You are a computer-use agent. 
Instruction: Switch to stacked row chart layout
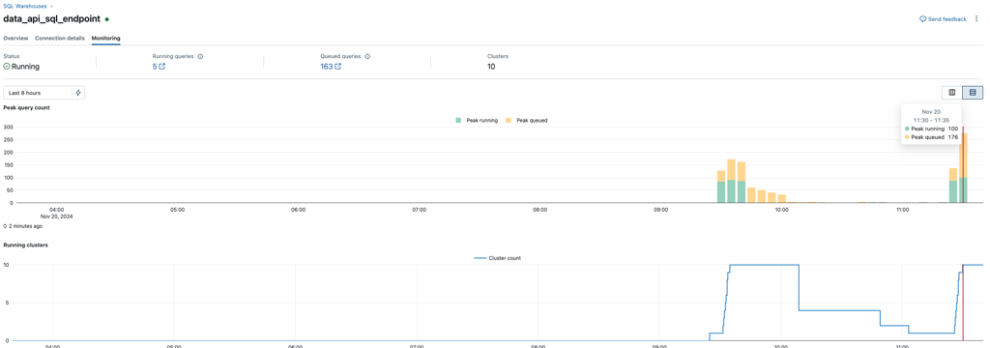pyautogui.click(x=973, y=93)
